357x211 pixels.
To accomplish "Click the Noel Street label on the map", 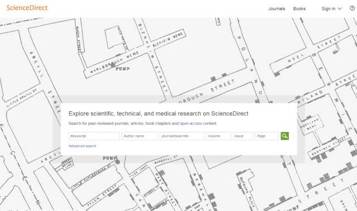I will [x=295, y=58].
